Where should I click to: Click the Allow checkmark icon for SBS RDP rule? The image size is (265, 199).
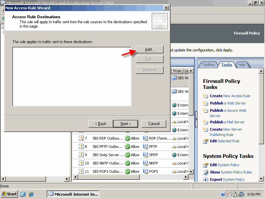click(128, 138)
